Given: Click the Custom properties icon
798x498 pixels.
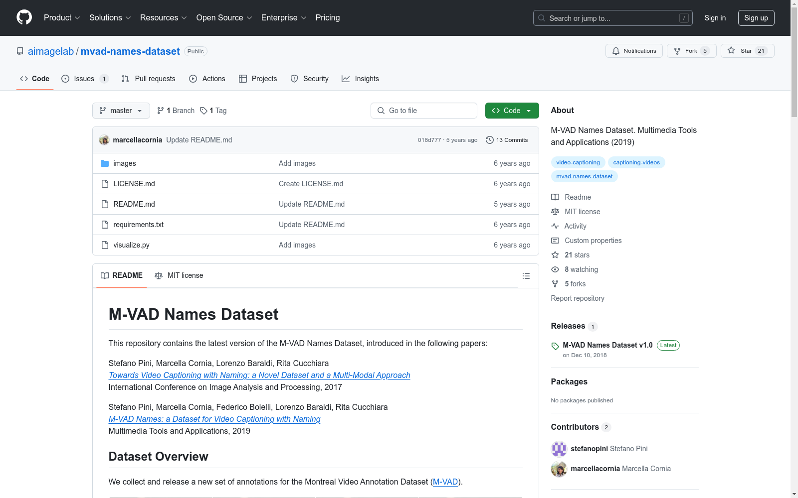Looking at the screenshot, I should coord(555,241).
